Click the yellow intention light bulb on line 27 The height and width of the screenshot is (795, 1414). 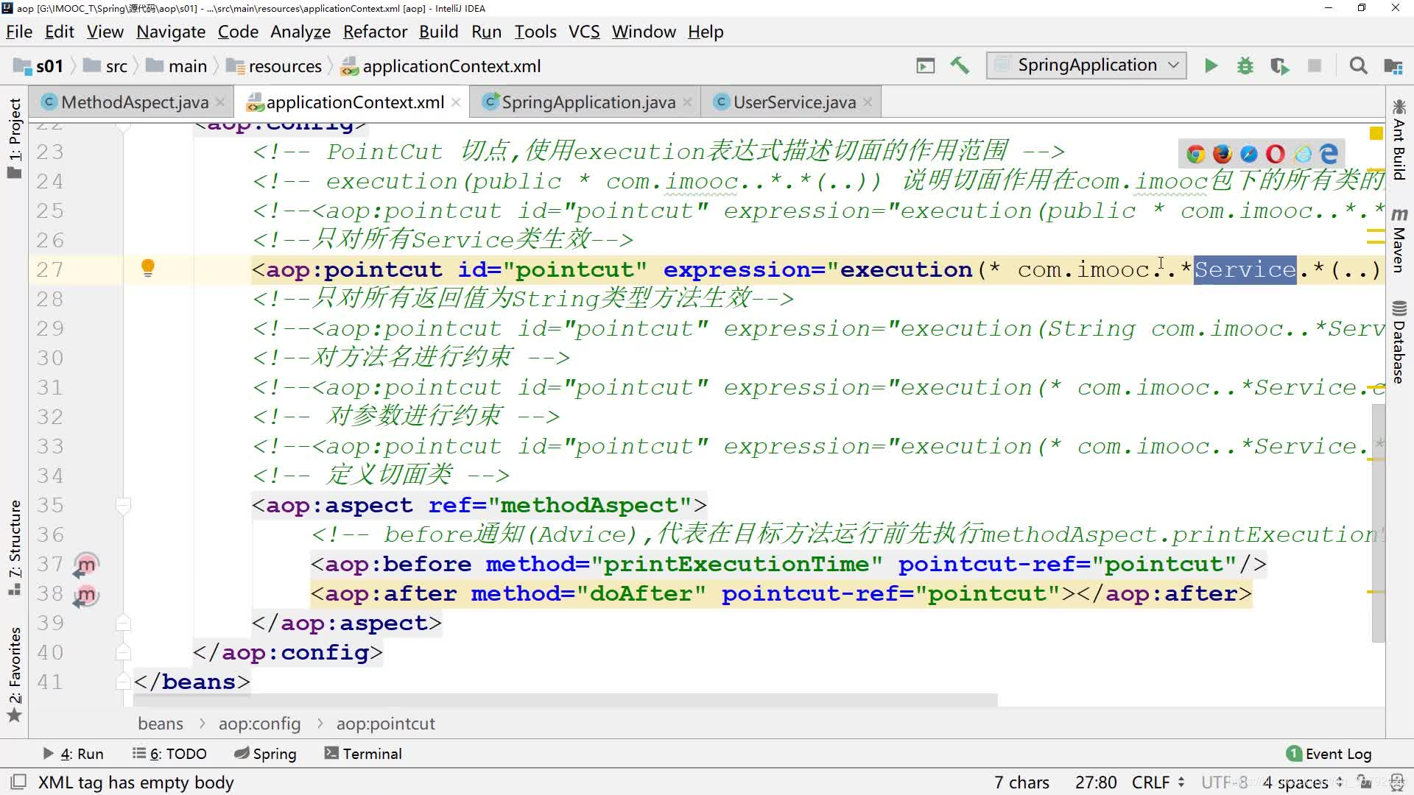point(148,268)
